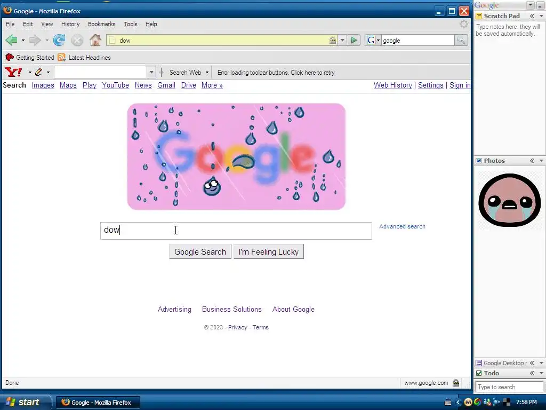Expand the Todo panel double chevrons

click(532, 373)
